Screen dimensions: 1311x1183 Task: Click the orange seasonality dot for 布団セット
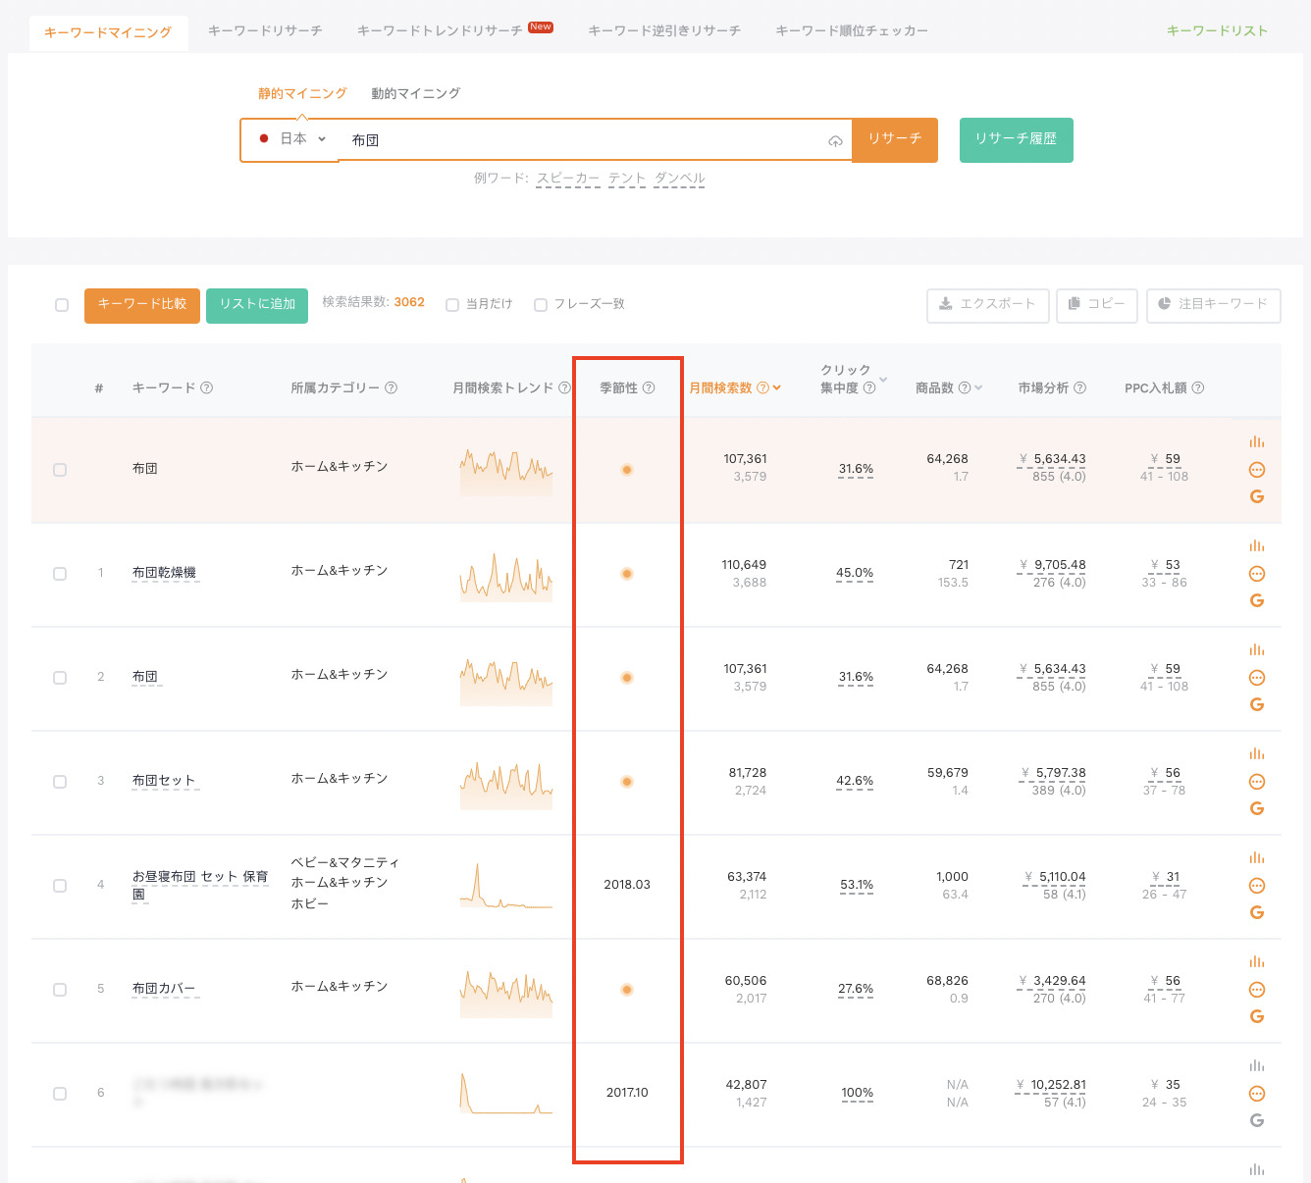click(x=627, y=782)
